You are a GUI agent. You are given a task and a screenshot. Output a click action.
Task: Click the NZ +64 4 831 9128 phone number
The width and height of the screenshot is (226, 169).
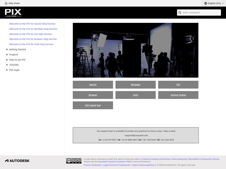coord(165,140)
